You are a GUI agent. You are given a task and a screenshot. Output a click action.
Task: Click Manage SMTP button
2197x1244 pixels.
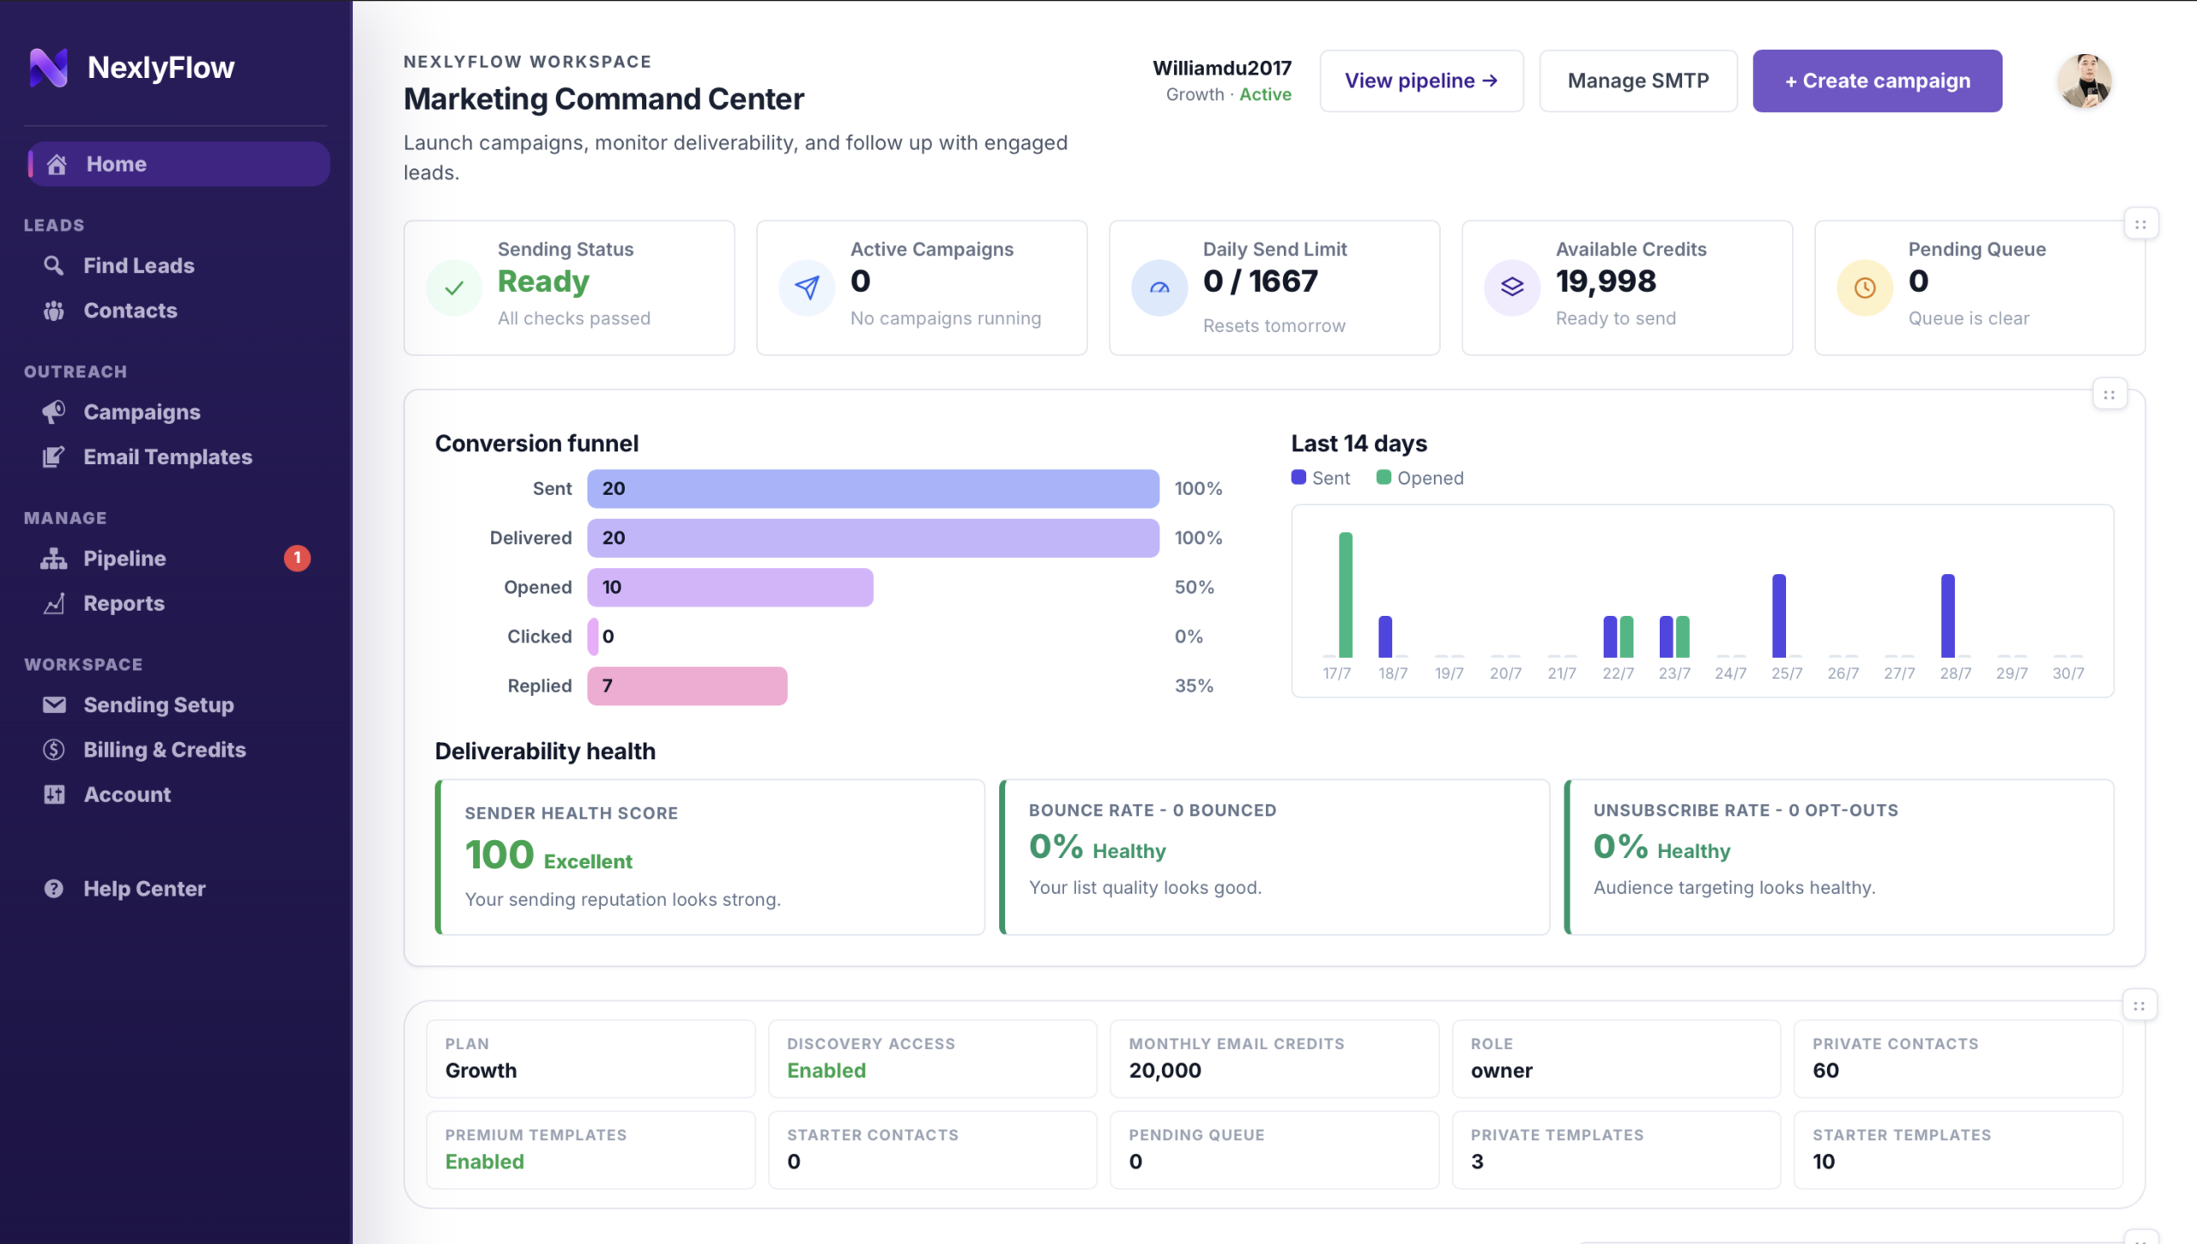tap(1637, 81)
